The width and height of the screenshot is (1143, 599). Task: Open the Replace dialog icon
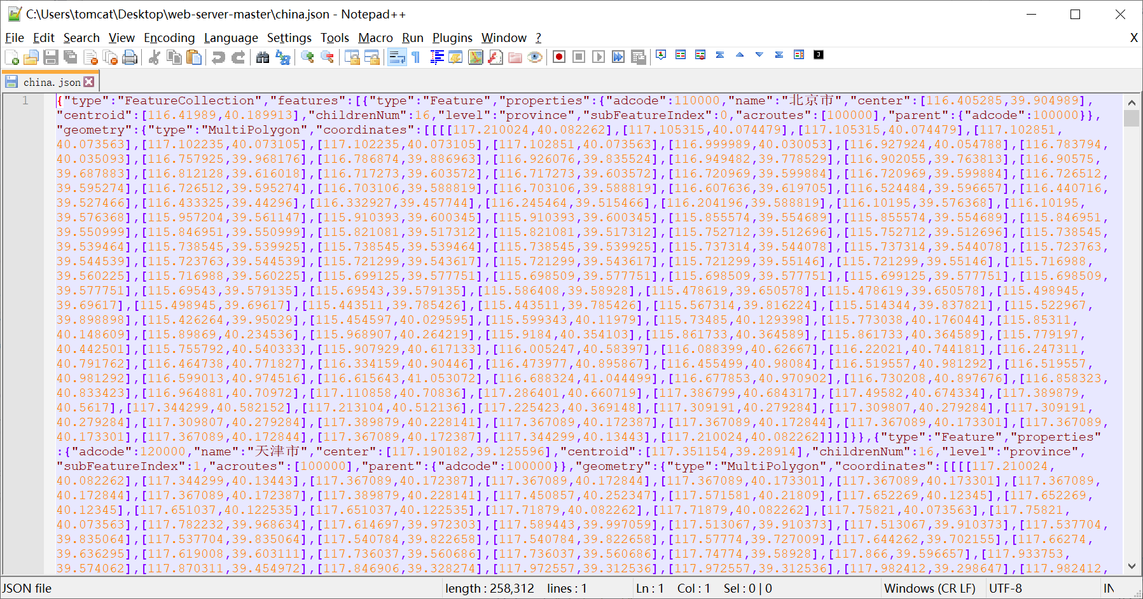click(x=282, y=58)
